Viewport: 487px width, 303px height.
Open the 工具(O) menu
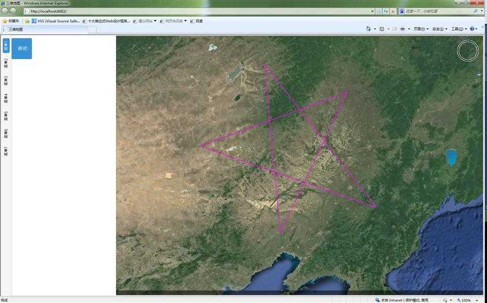point(459,29)
